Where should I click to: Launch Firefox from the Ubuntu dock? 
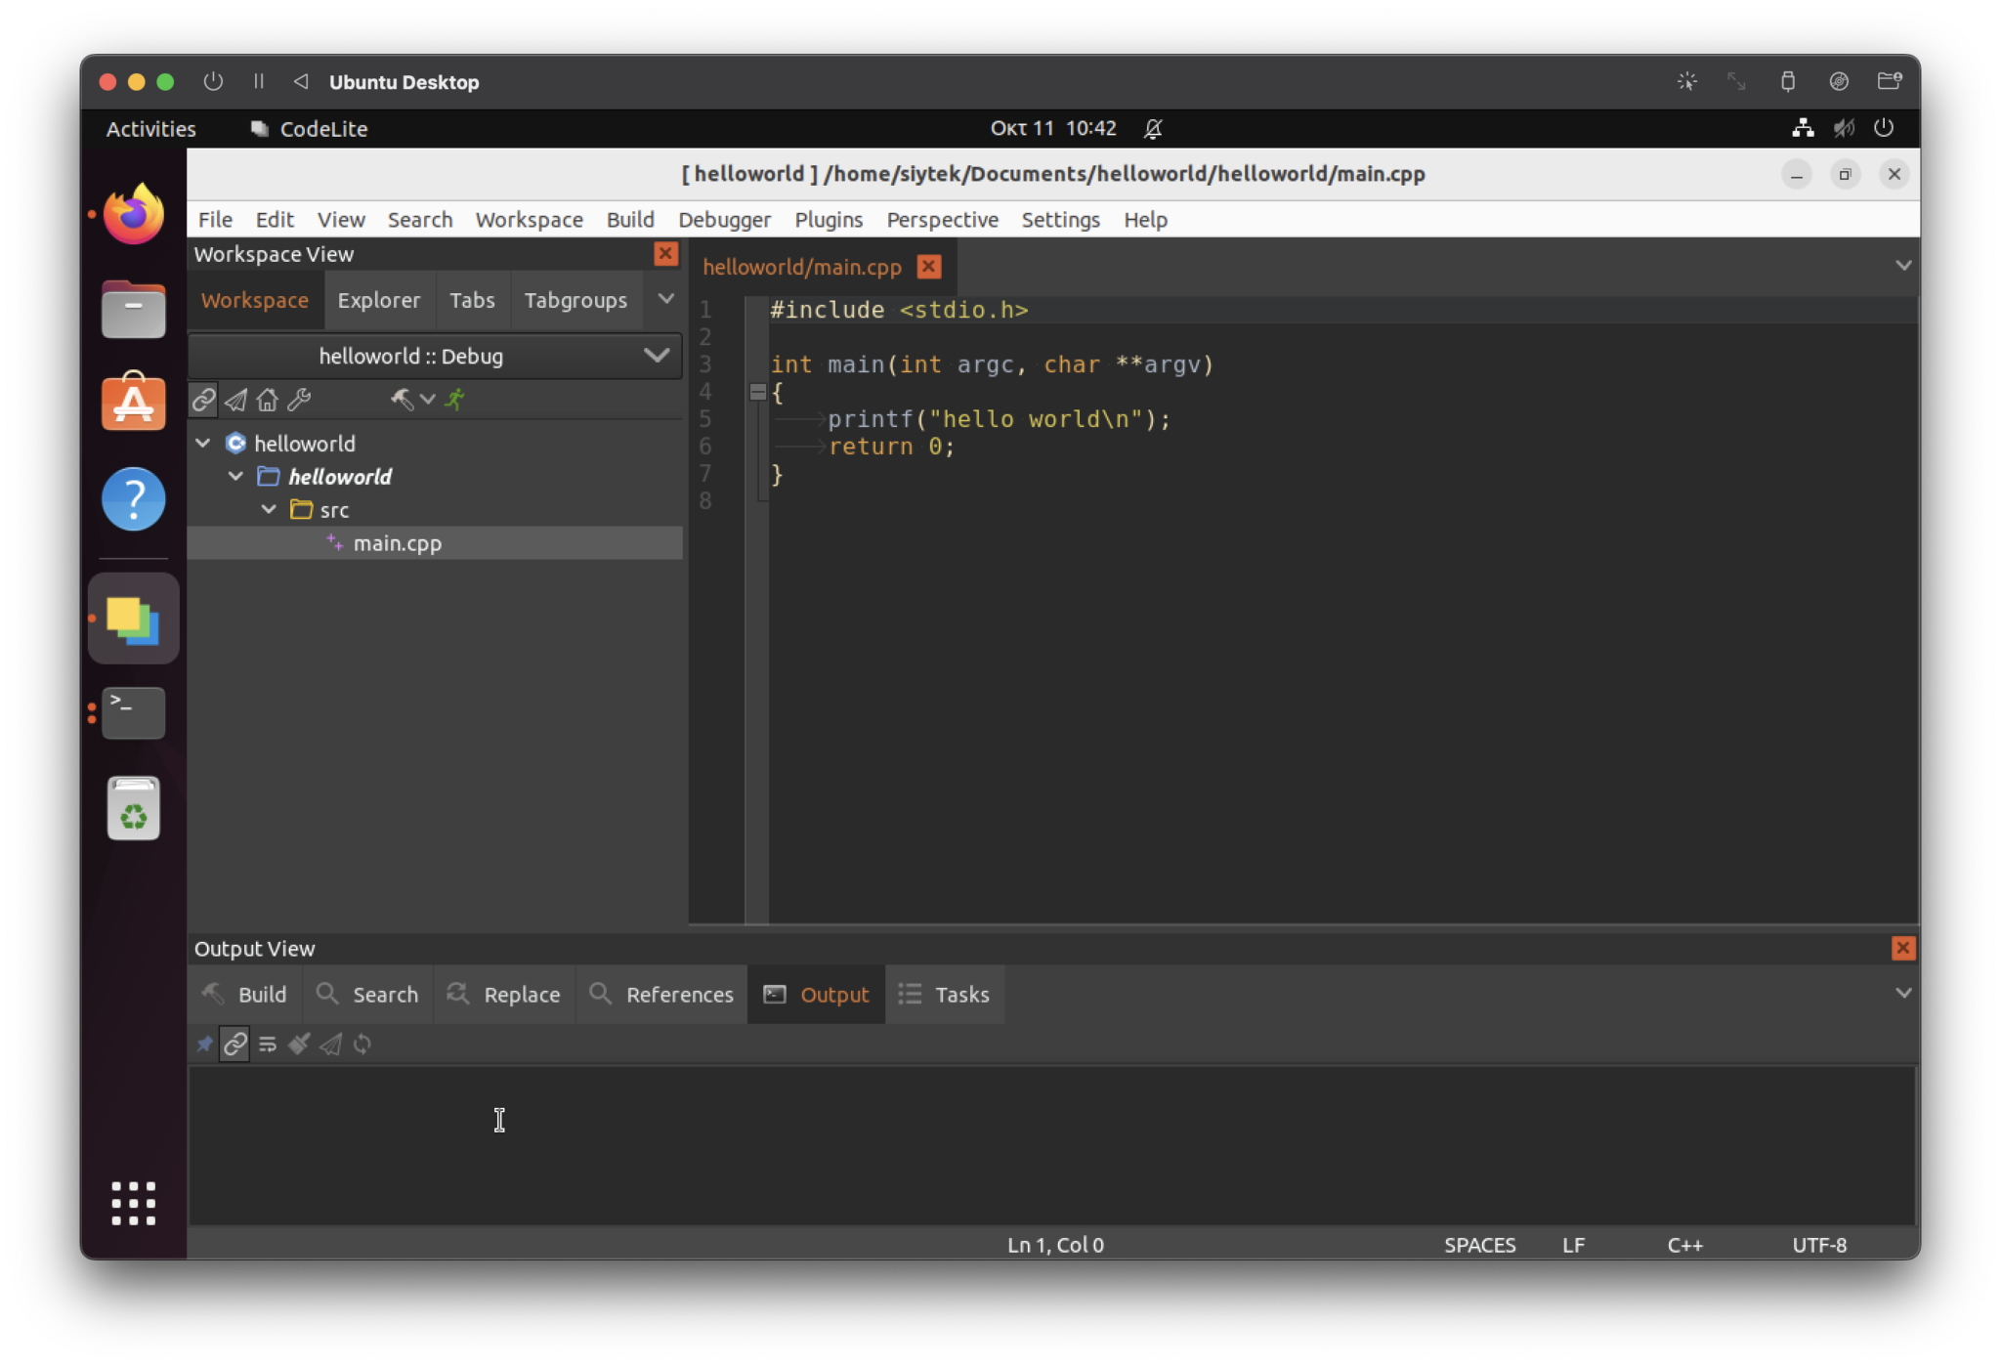click(134, 214)
